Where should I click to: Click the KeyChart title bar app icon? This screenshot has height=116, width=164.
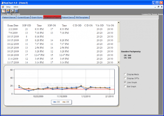point(2,2)
